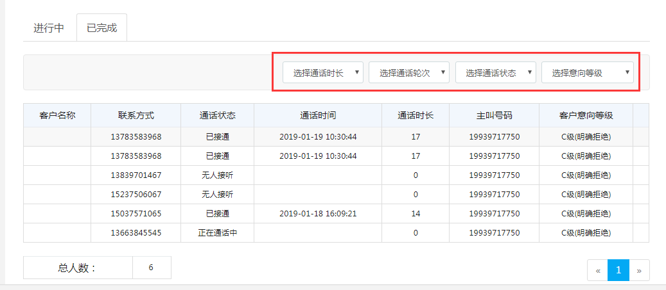
Task: Click the 通话时间 column header
Action: (x=318, y=116)
